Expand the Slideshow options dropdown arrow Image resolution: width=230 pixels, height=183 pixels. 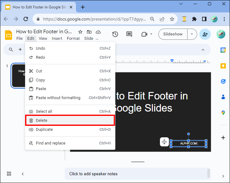pos(192,34)
